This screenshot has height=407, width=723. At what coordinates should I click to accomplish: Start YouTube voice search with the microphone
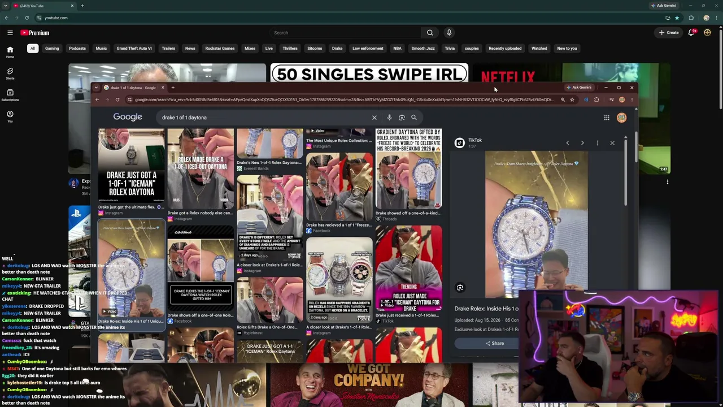[449, 33]
